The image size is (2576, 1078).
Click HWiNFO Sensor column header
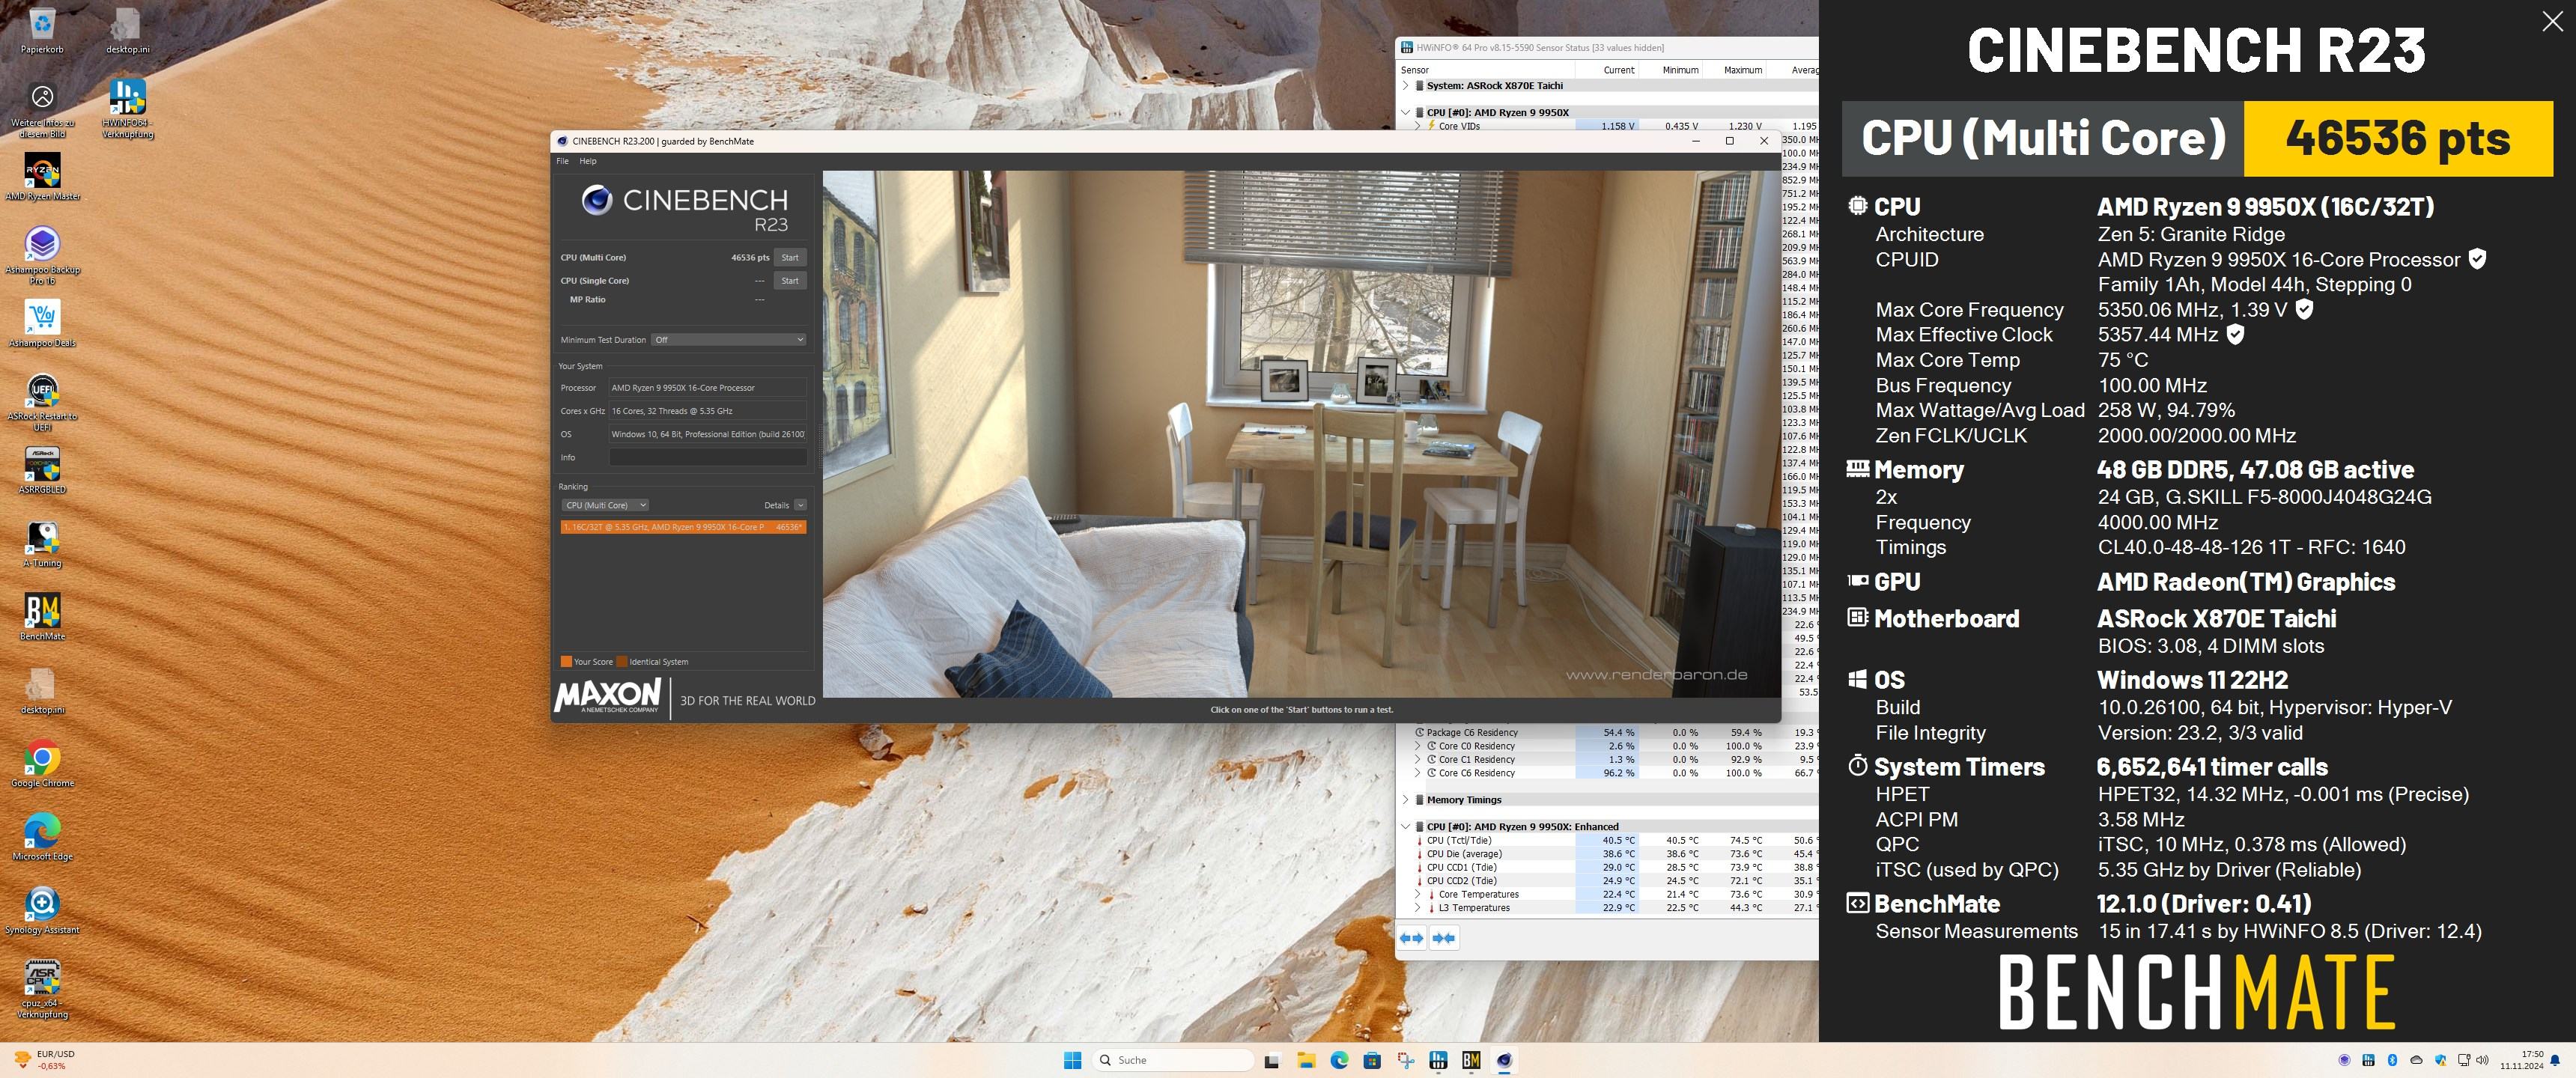tap(1486, 70)
